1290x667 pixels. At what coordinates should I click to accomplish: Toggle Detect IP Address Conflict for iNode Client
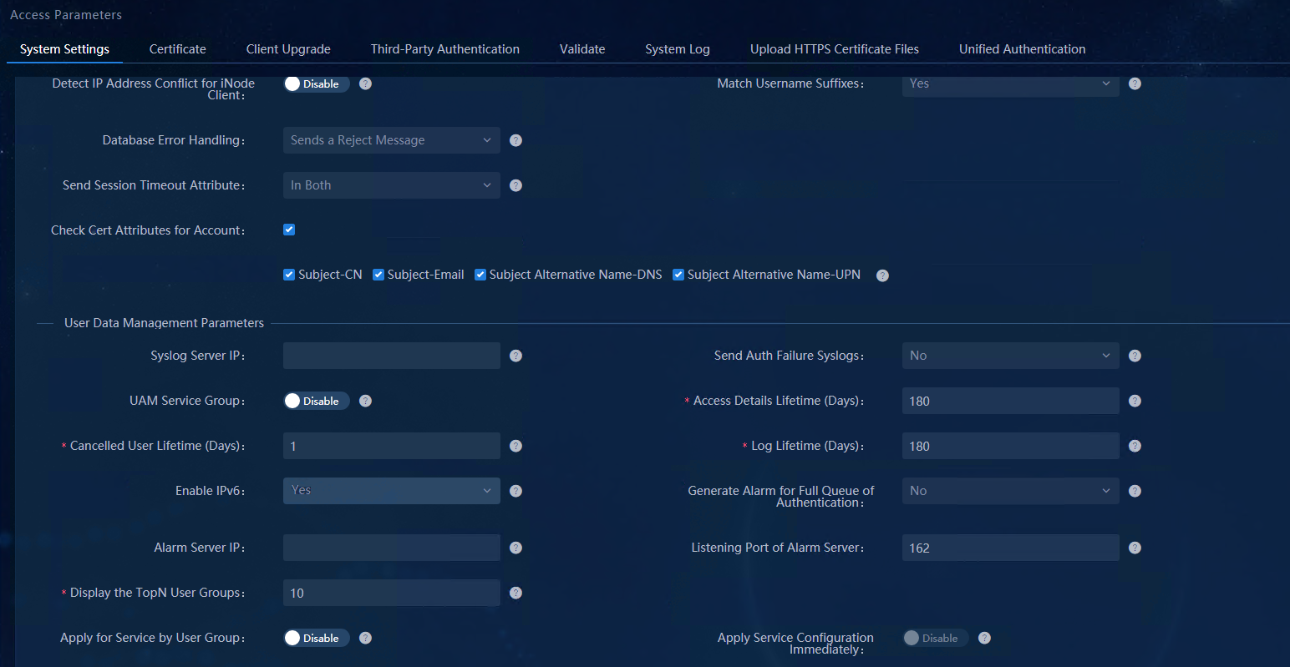(317, 83)
